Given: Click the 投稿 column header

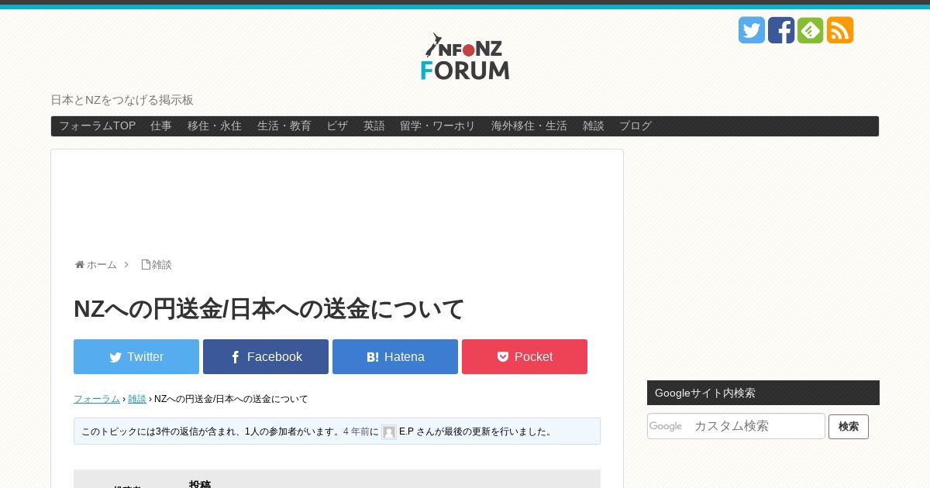Looking at the screenshot, I should click(x=200, y=484).
